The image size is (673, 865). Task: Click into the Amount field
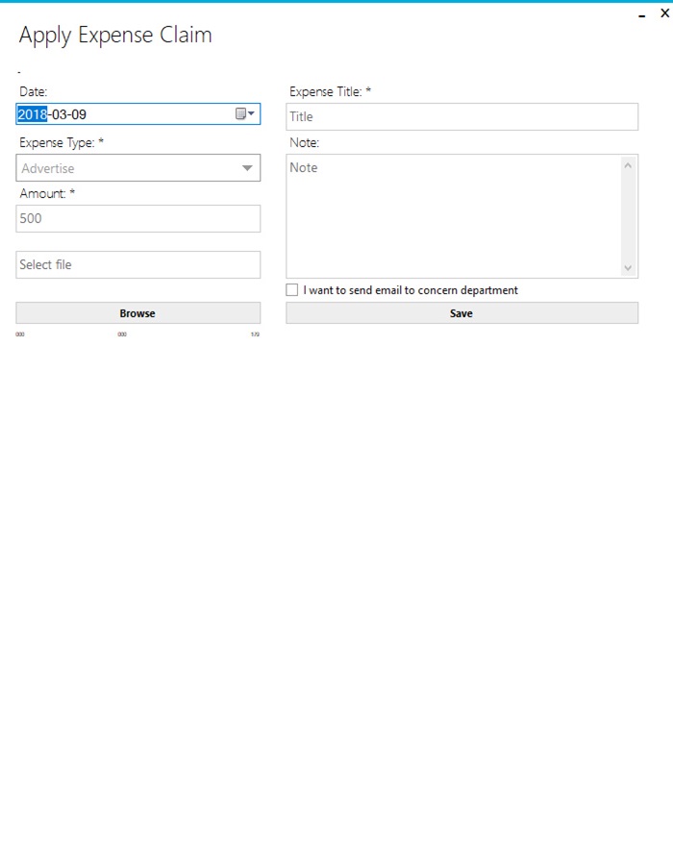[137, 218]
